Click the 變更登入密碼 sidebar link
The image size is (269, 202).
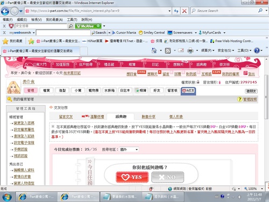24,123
